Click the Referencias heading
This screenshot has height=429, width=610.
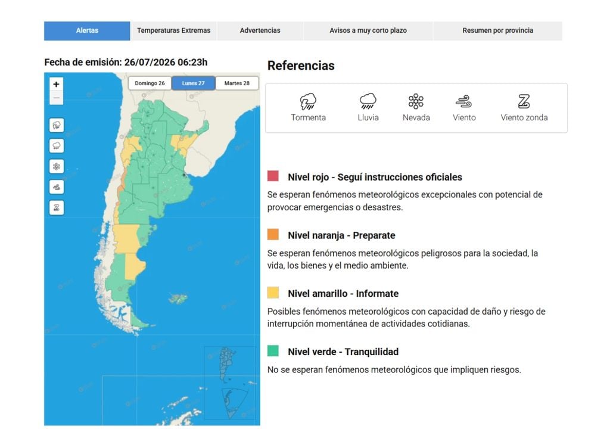301,66
